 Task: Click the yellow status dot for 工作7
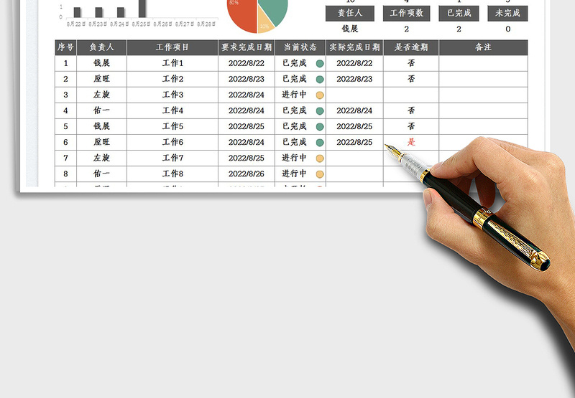coord(320,158)
